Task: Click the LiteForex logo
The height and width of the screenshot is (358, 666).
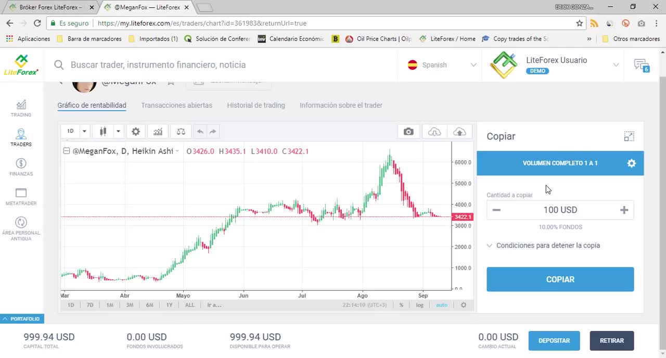Action: coord(21,65)
